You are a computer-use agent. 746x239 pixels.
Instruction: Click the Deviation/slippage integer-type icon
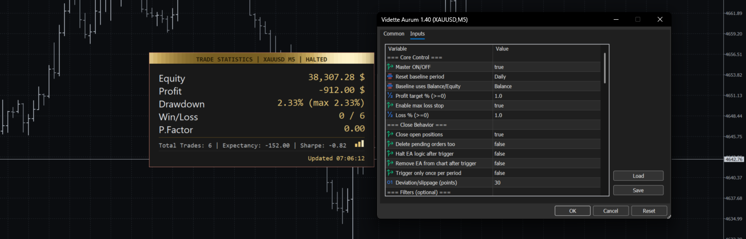click(x=390, y=183)
